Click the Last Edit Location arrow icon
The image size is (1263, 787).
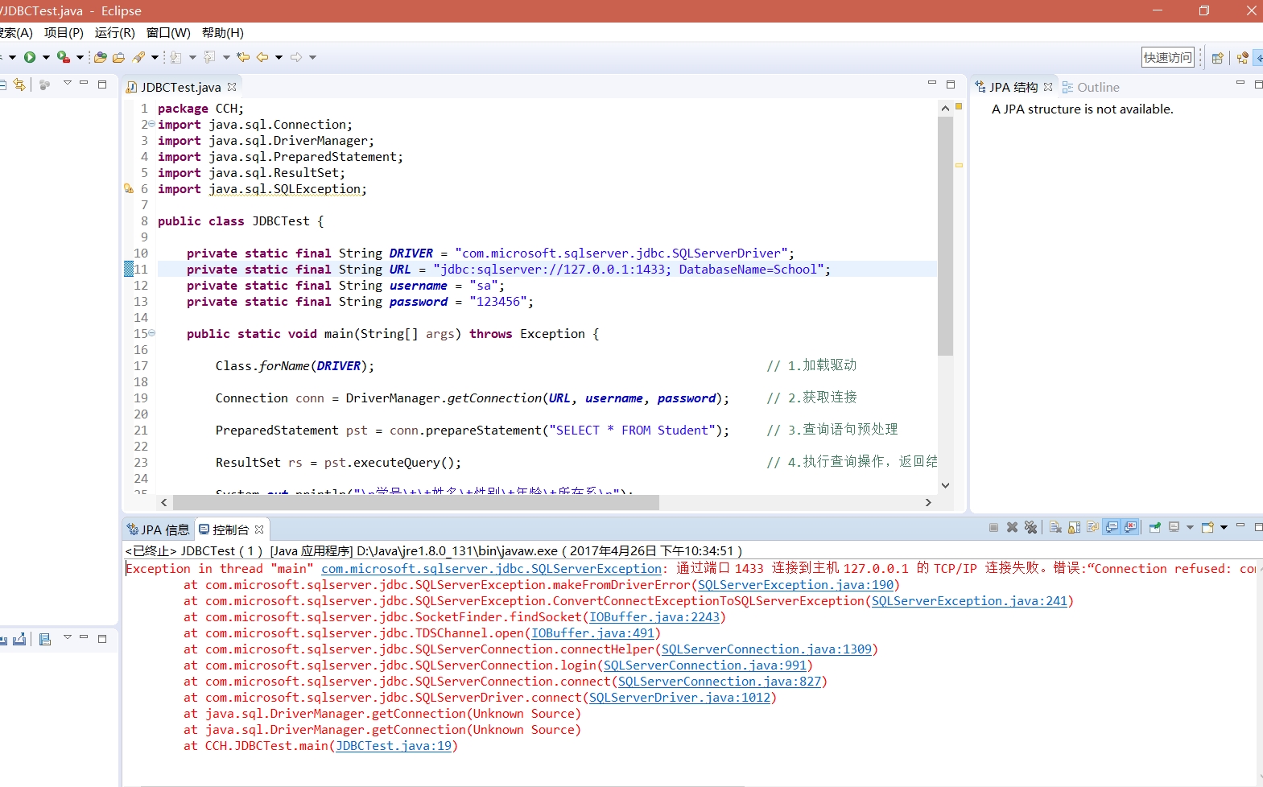pyautogui.click(x=242, y=57)
